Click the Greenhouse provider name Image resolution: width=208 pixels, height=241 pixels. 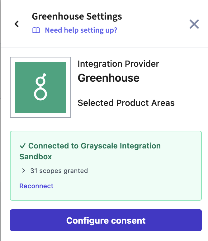(x=108, y=78)
